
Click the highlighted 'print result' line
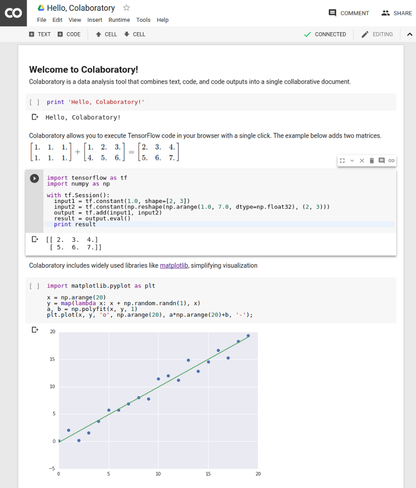[x=219, y=224]
